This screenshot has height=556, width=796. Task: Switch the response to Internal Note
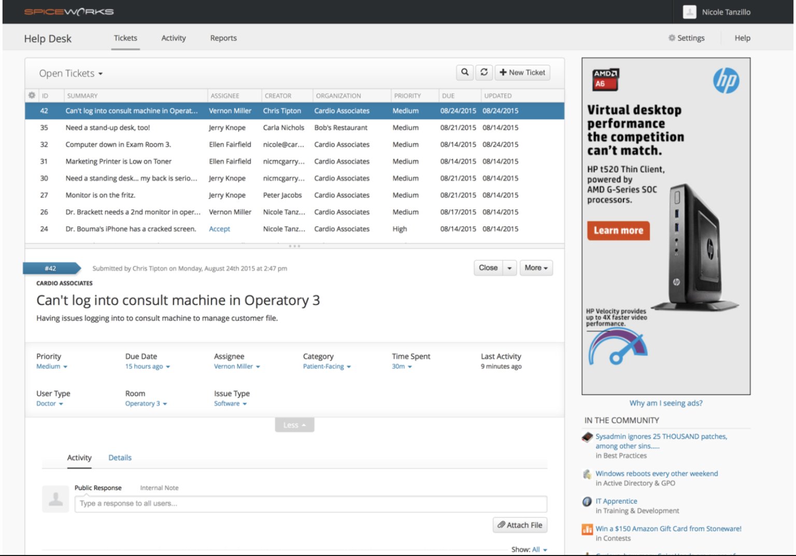click(x=159, y=487)
